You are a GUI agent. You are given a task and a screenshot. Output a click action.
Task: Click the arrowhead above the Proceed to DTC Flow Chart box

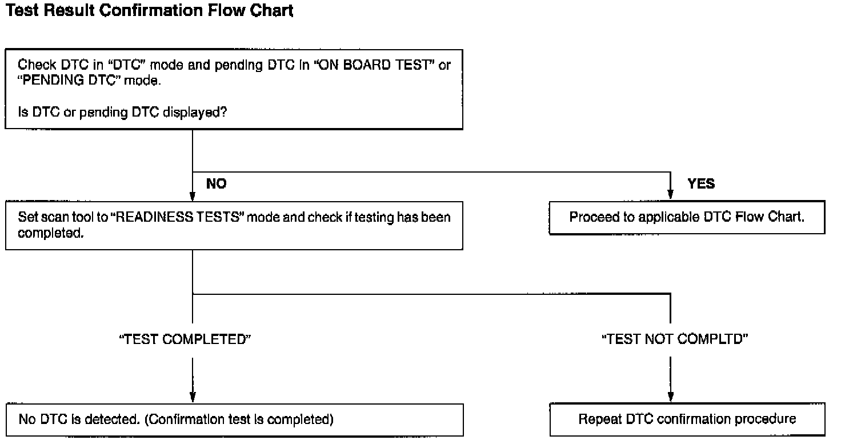pos(670,194)
